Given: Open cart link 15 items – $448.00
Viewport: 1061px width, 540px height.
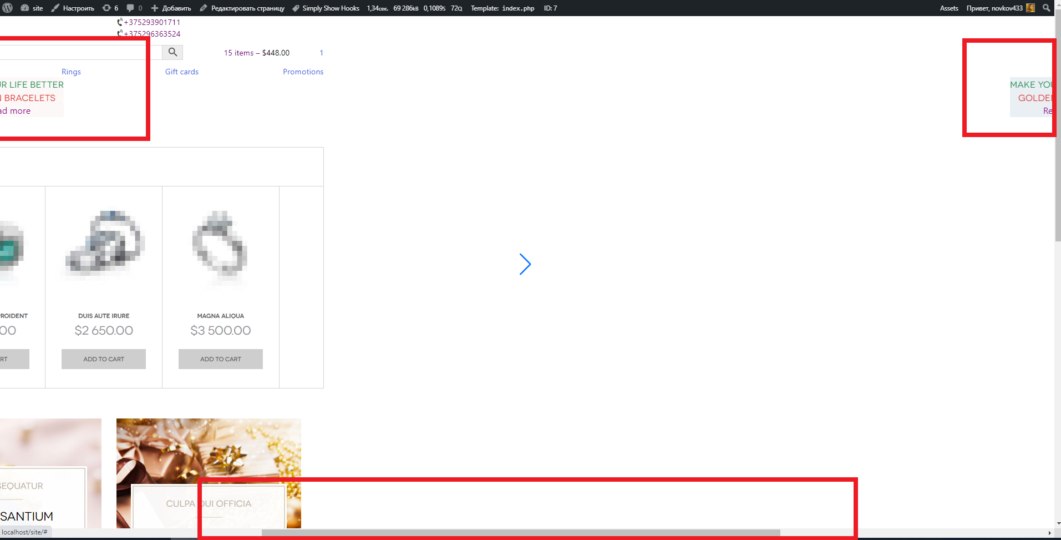Looking at the screenshot, I should (x=257, y=53).
